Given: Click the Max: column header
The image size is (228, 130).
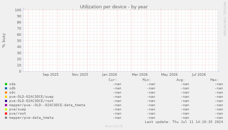Looking at the screenshot, I should click(x=214, y=80).
